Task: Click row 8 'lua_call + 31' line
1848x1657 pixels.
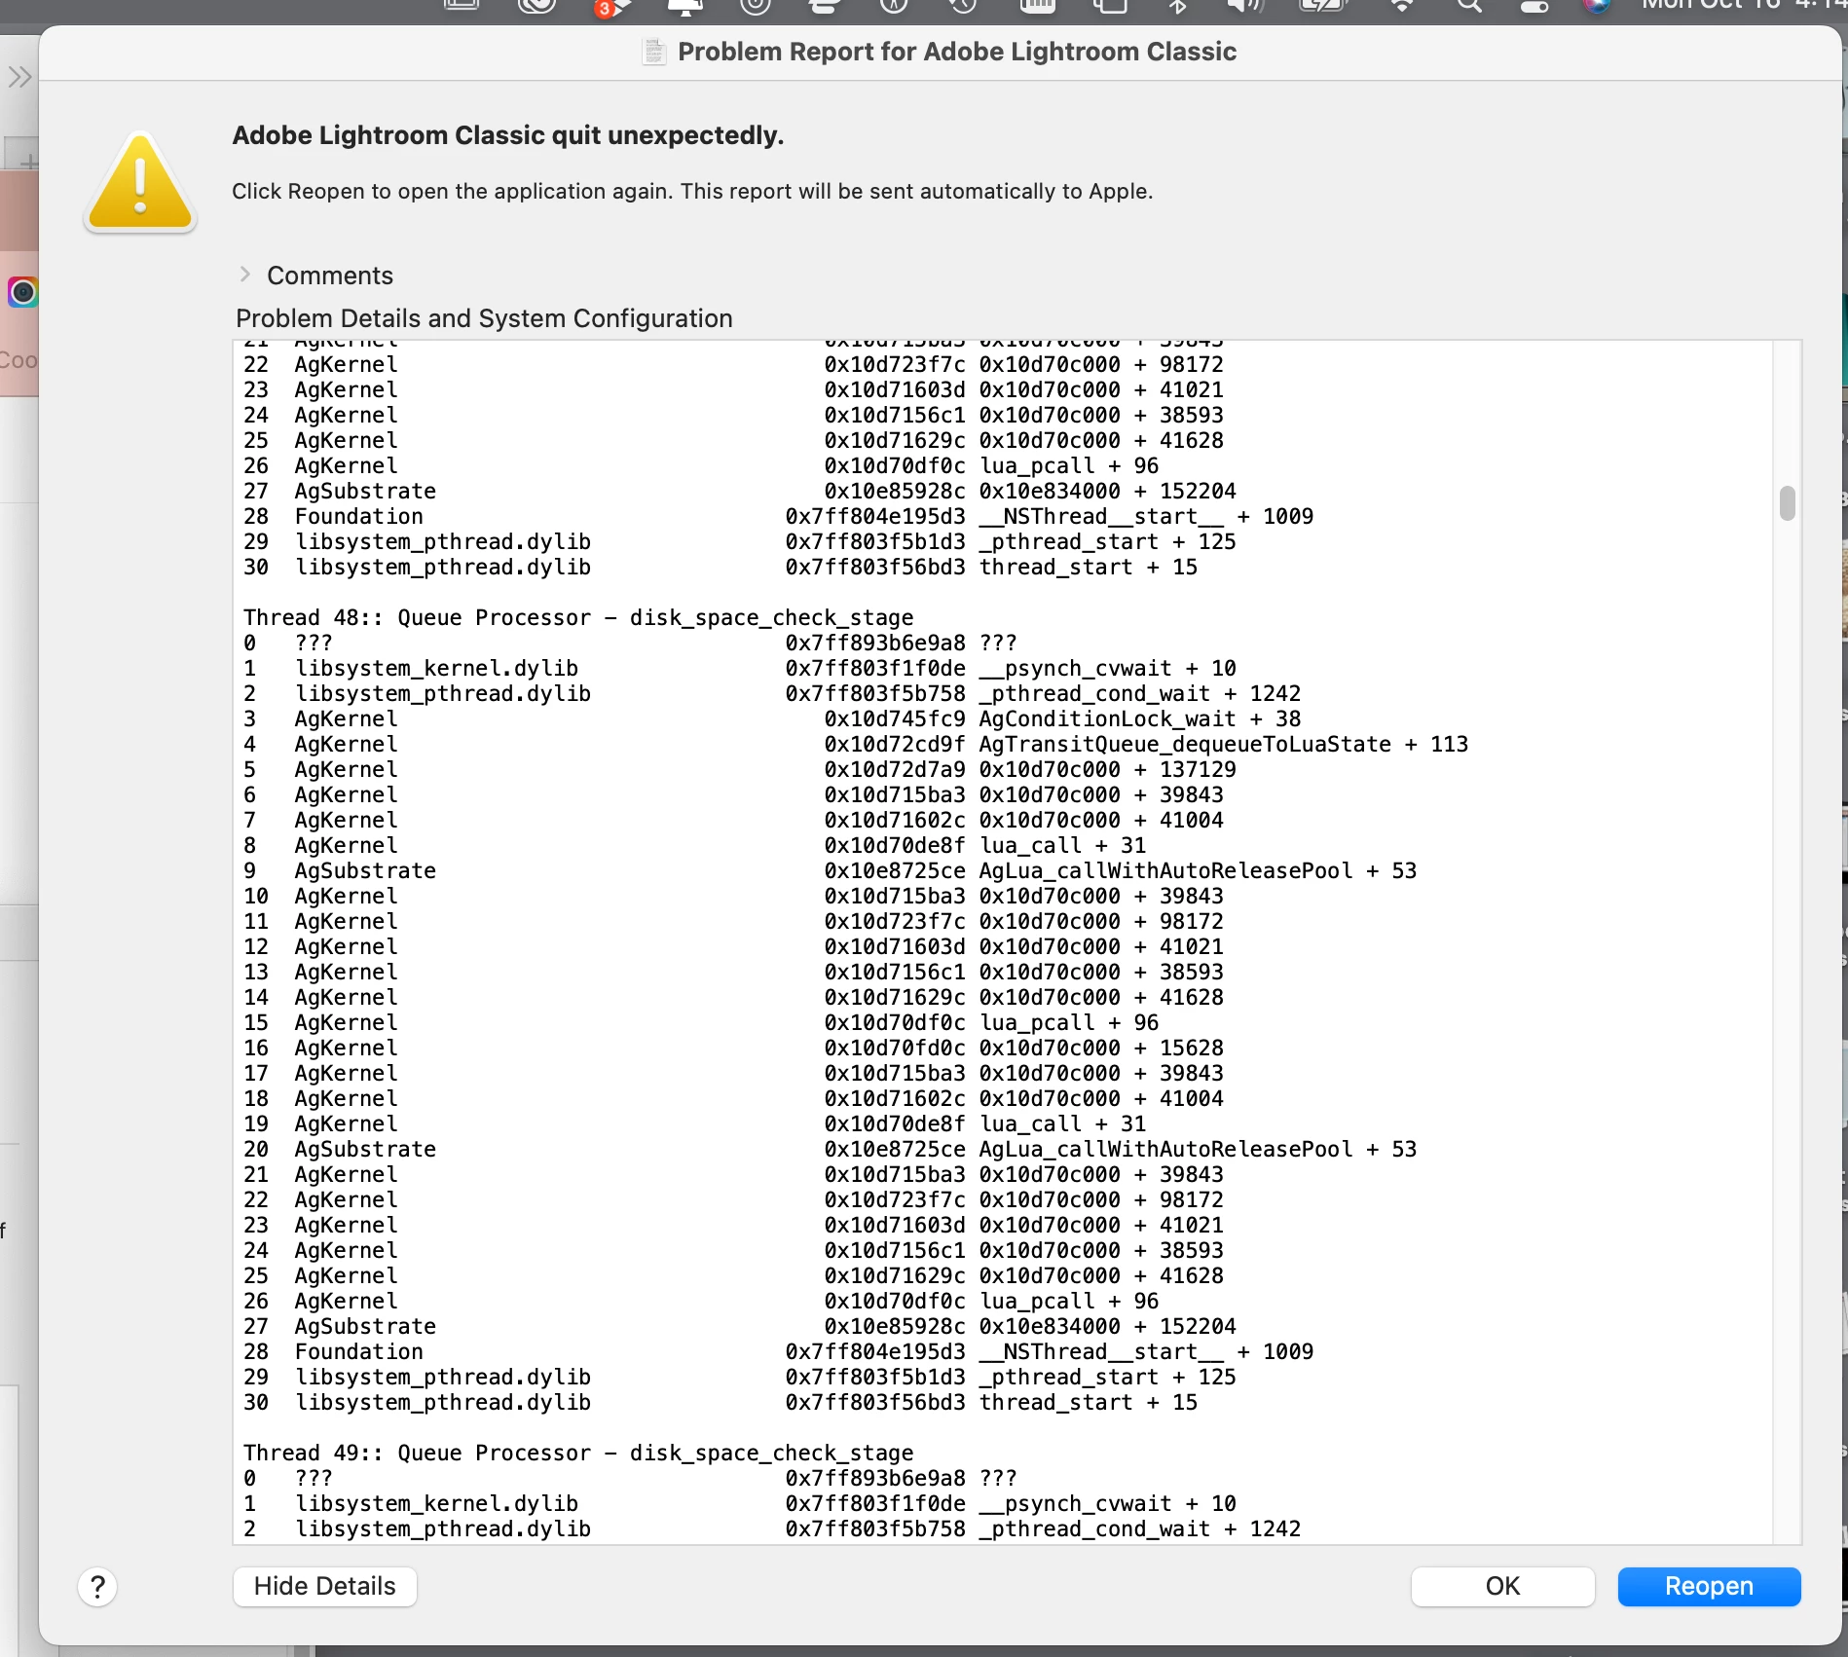Action: (x=694, y=845)
